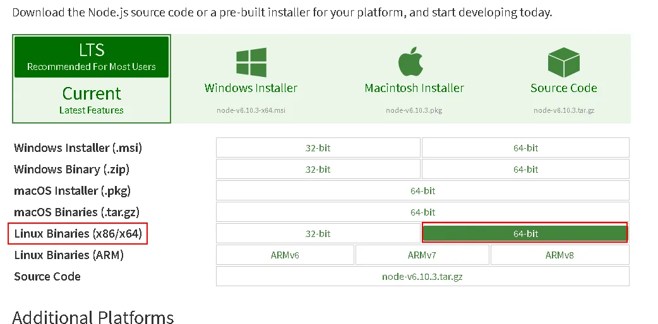
Task: Download 64-bit macOS Installer (.pkg)
Action: coord(422,190)
